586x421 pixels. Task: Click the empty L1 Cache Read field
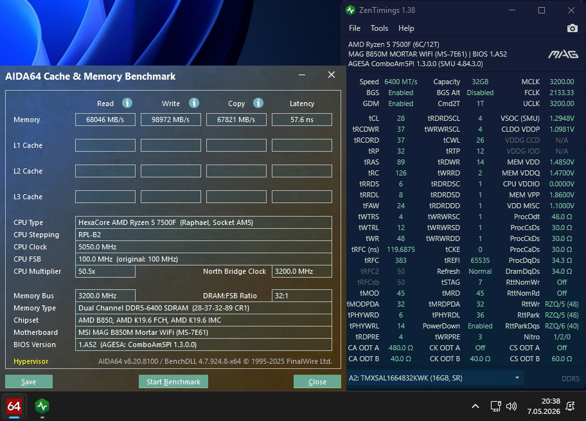click(x=105, y=145)
